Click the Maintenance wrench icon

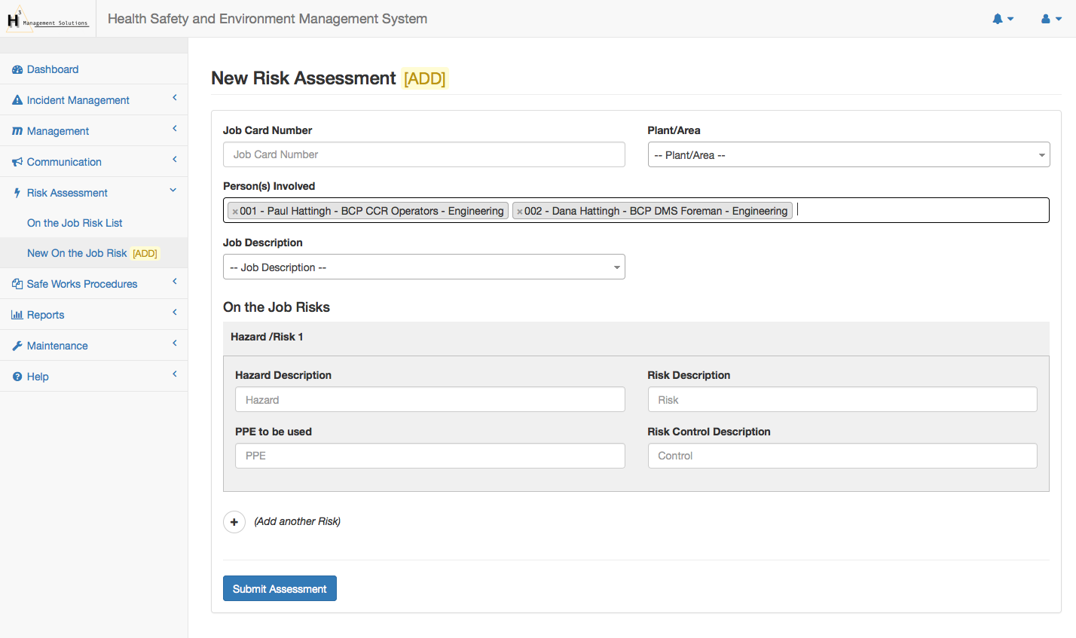17,346
